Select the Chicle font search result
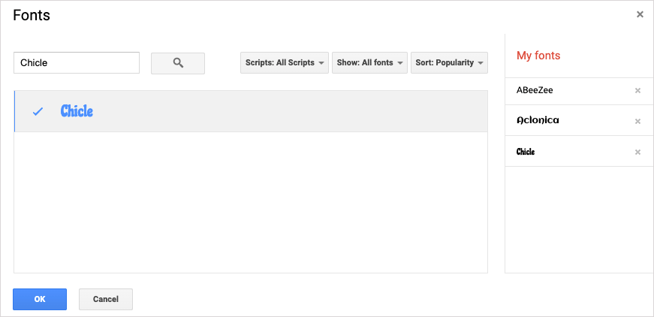Screen dimensions: 654x317 tap(77, 111)
